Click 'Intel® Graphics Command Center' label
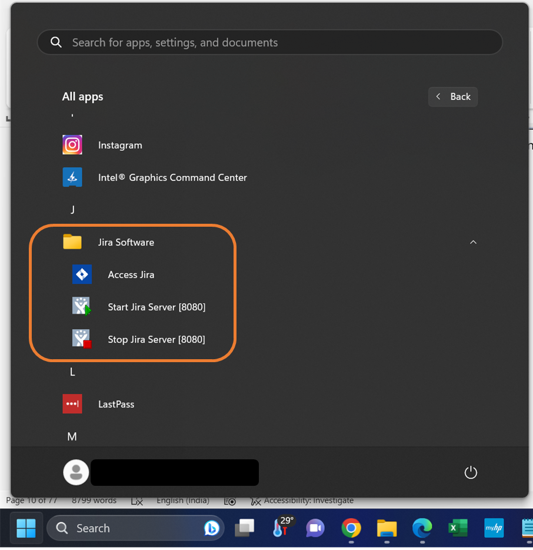This screenshot has width=533, height=550. (172, 177)
